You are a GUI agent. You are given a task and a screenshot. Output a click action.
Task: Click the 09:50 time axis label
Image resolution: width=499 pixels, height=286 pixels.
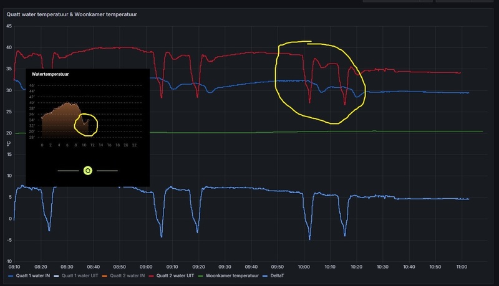(x=278, y=267)
